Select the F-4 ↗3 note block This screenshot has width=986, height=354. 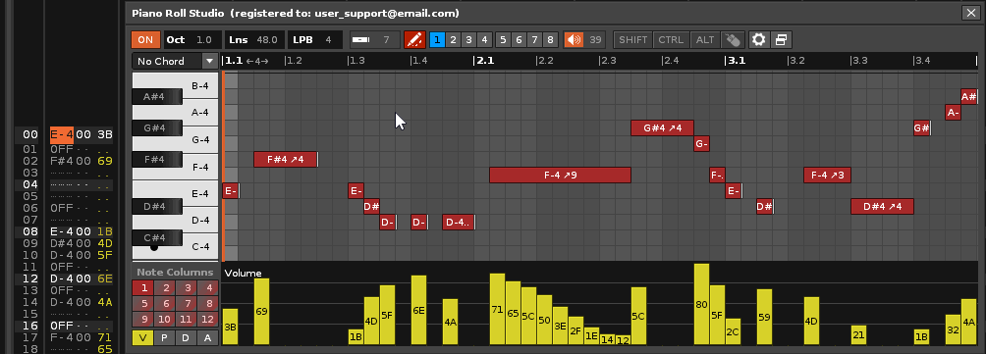[x=828, y=176]
